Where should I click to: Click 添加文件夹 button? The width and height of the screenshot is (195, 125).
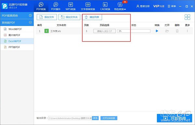[x=69, y=17]
